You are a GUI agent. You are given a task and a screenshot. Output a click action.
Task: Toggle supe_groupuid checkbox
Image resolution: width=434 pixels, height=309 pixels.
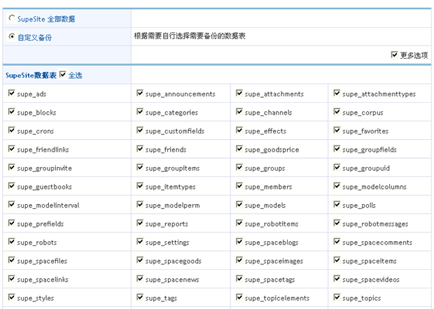(x=337, y=167)
